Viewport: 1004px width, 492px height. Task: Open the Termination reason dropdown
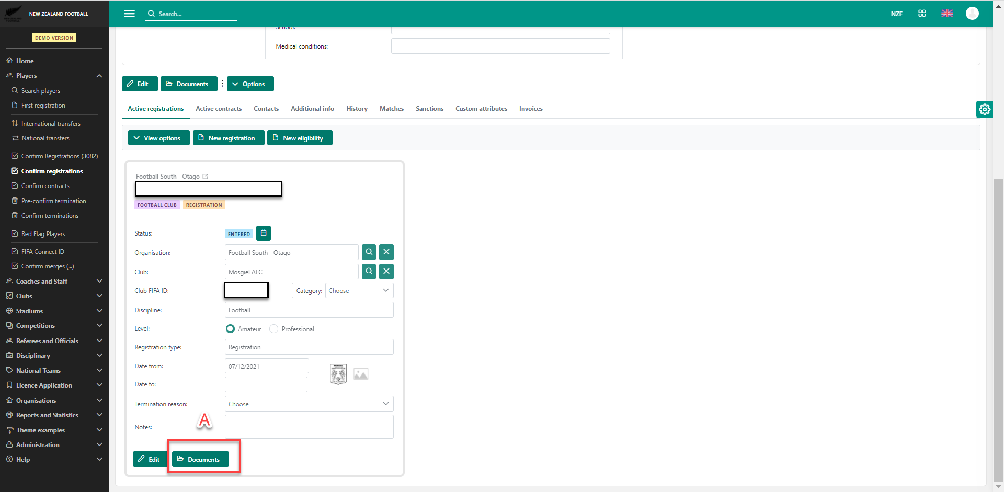pos(309,404)
